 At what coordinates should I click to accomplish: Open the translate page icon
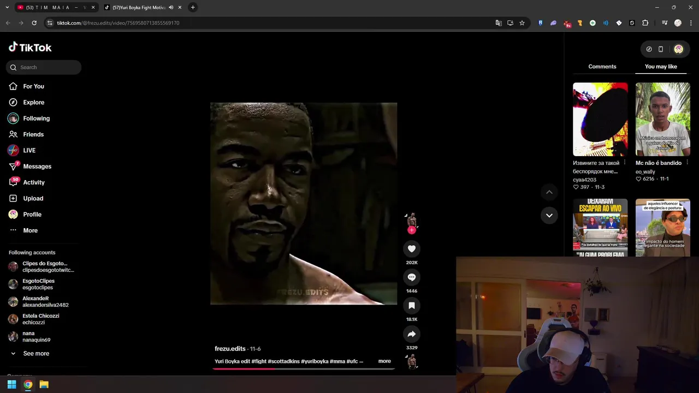[499, 23]
